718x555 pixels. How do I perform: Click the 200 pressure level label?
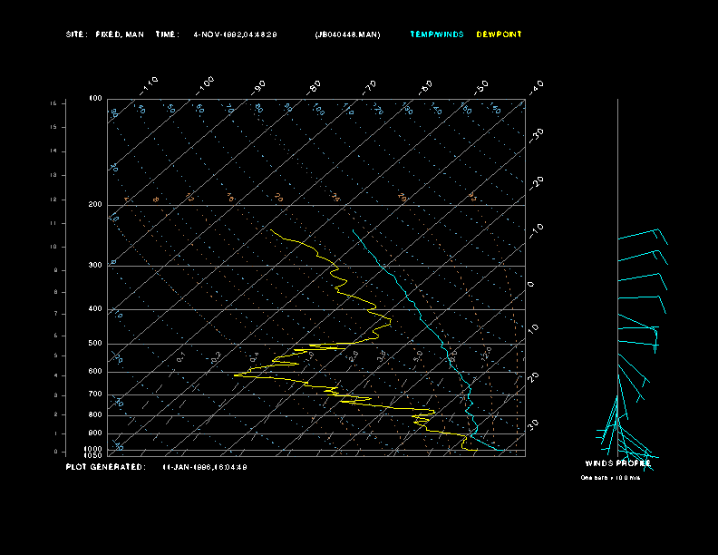click(95, 204)
